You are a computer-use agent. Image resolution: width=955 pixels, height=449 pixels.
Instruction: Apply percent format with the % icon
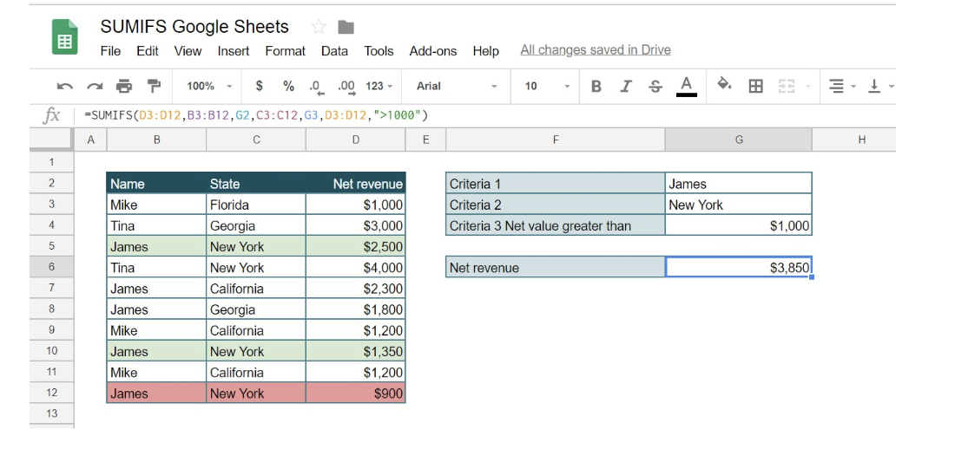(288, 86)
